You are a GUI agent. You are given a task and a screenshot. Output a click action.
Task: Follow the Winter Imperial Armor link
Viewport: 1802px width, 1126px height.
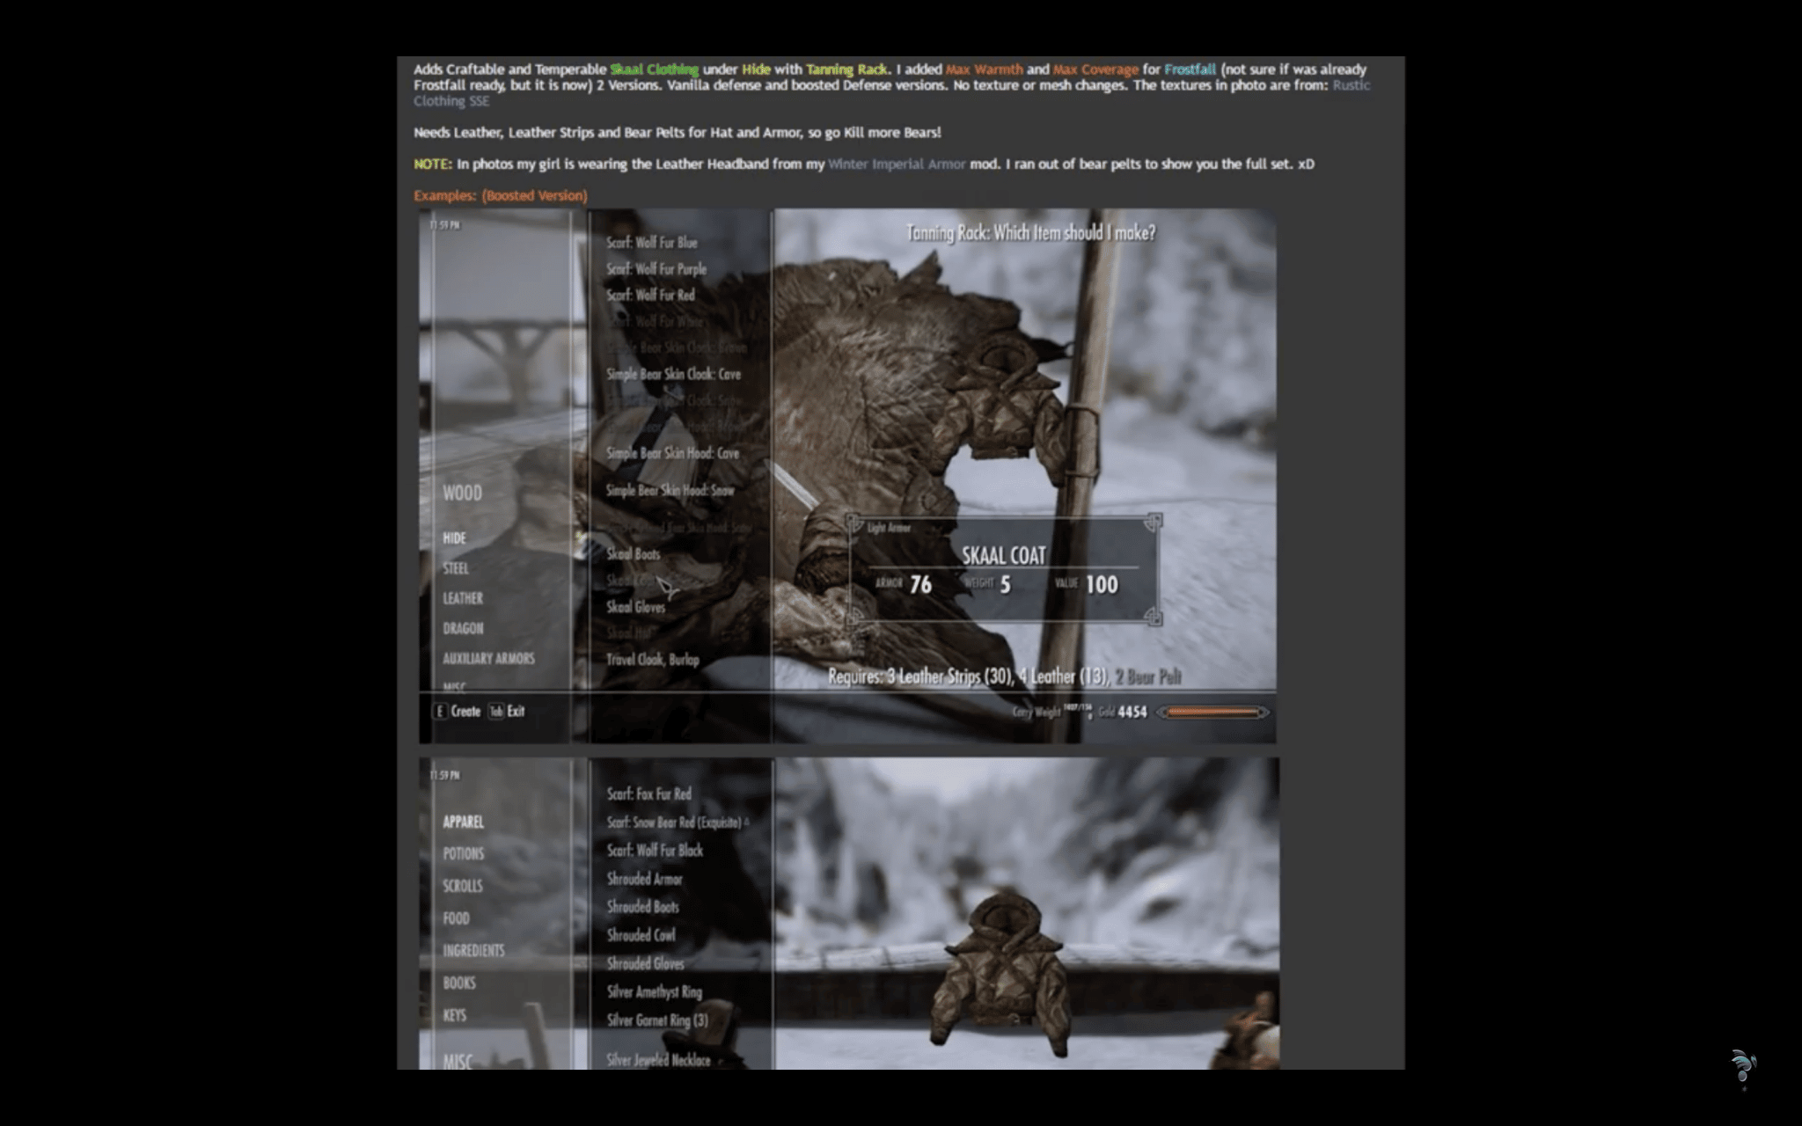coord(897,165)
